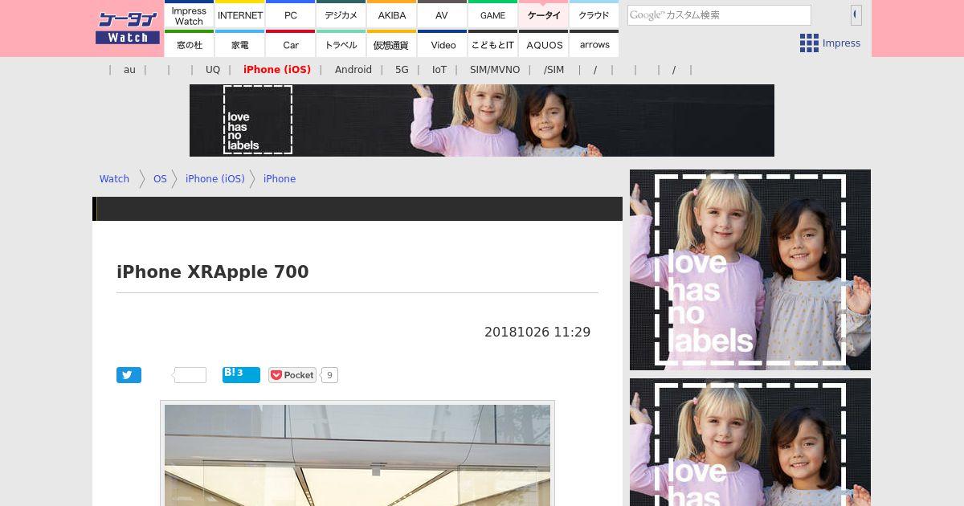Click the top love has no labels banner
Screen dimensions: 964x506
(482, 120)
